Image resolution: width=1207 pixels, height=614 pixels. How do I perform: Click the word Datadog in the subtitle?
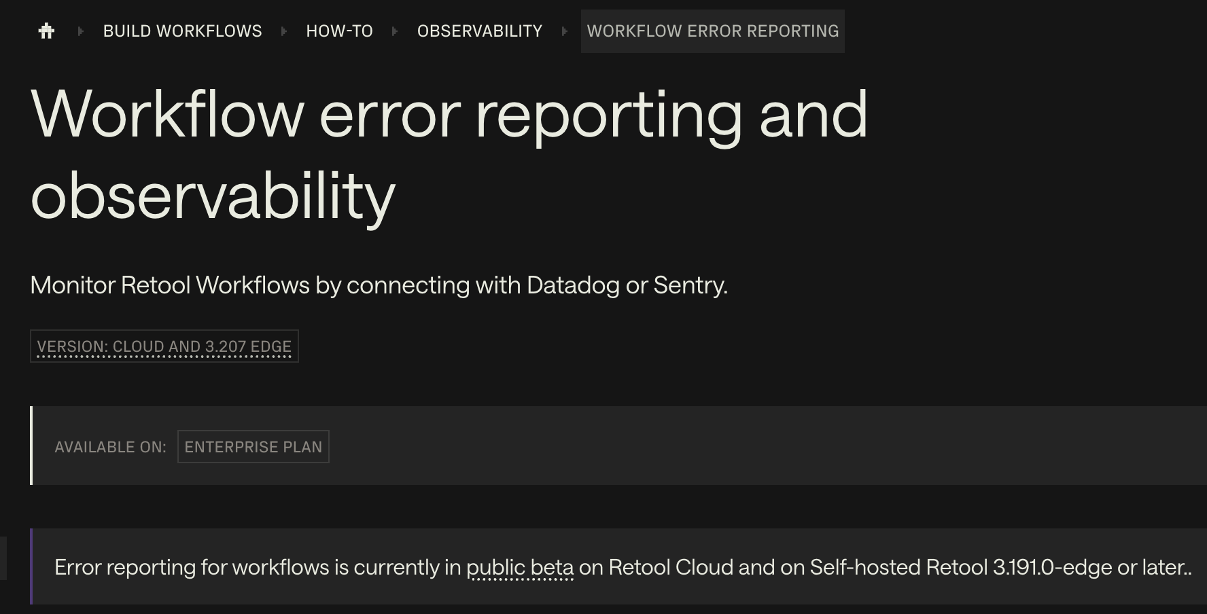pos(572,285)
